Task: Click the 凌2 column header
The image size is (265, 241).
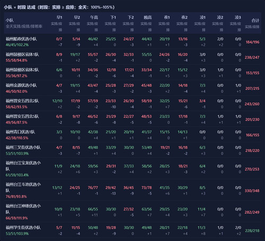Action: (x=220, y=18)
